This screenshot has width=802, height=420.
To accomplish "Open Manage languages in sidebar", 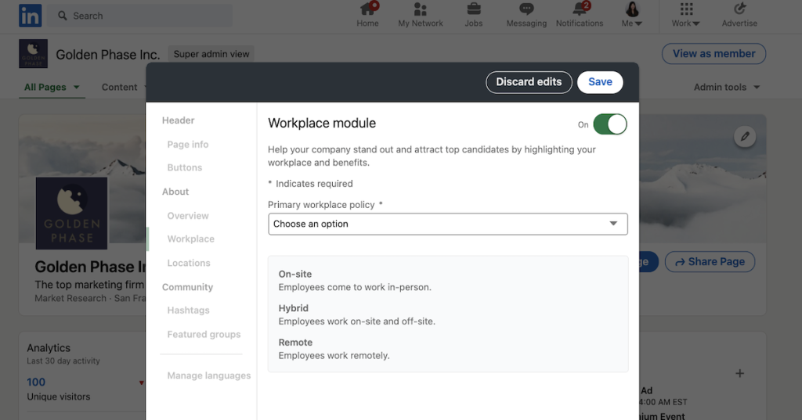I will (x=208, y=375).
